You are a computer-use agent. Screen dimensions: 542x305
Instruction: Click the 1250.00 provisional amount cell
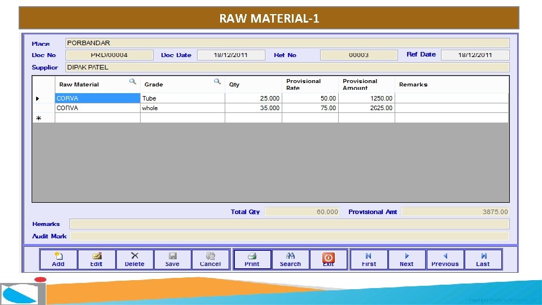coord(367,98)
